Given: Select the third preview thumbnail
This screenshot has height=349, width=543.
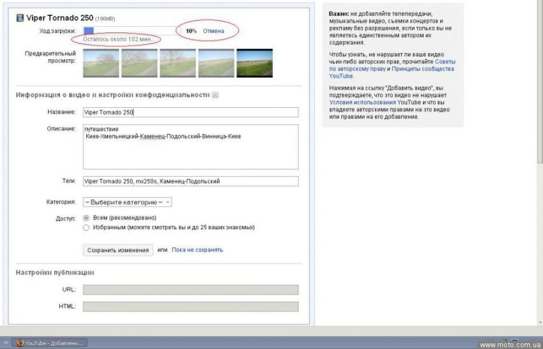Looking at the screenshot, I should coord(178,63).
